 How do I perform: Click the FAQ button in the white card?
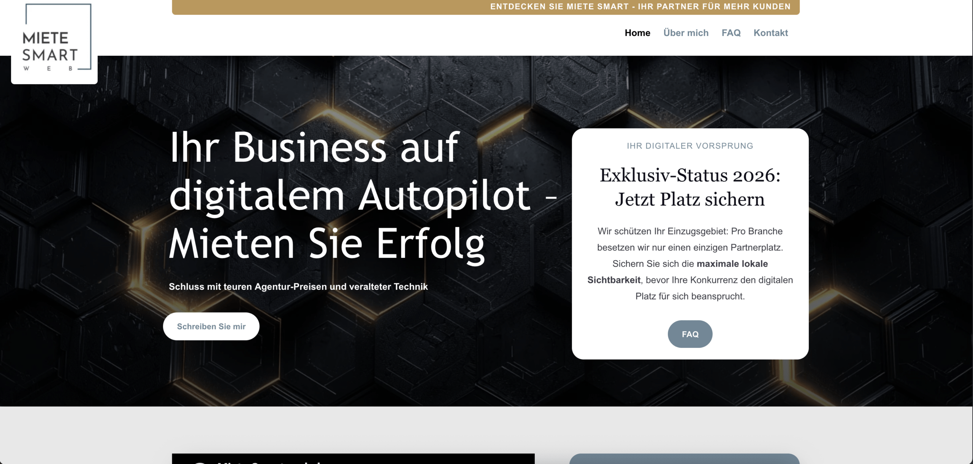[x=690, y=334]
